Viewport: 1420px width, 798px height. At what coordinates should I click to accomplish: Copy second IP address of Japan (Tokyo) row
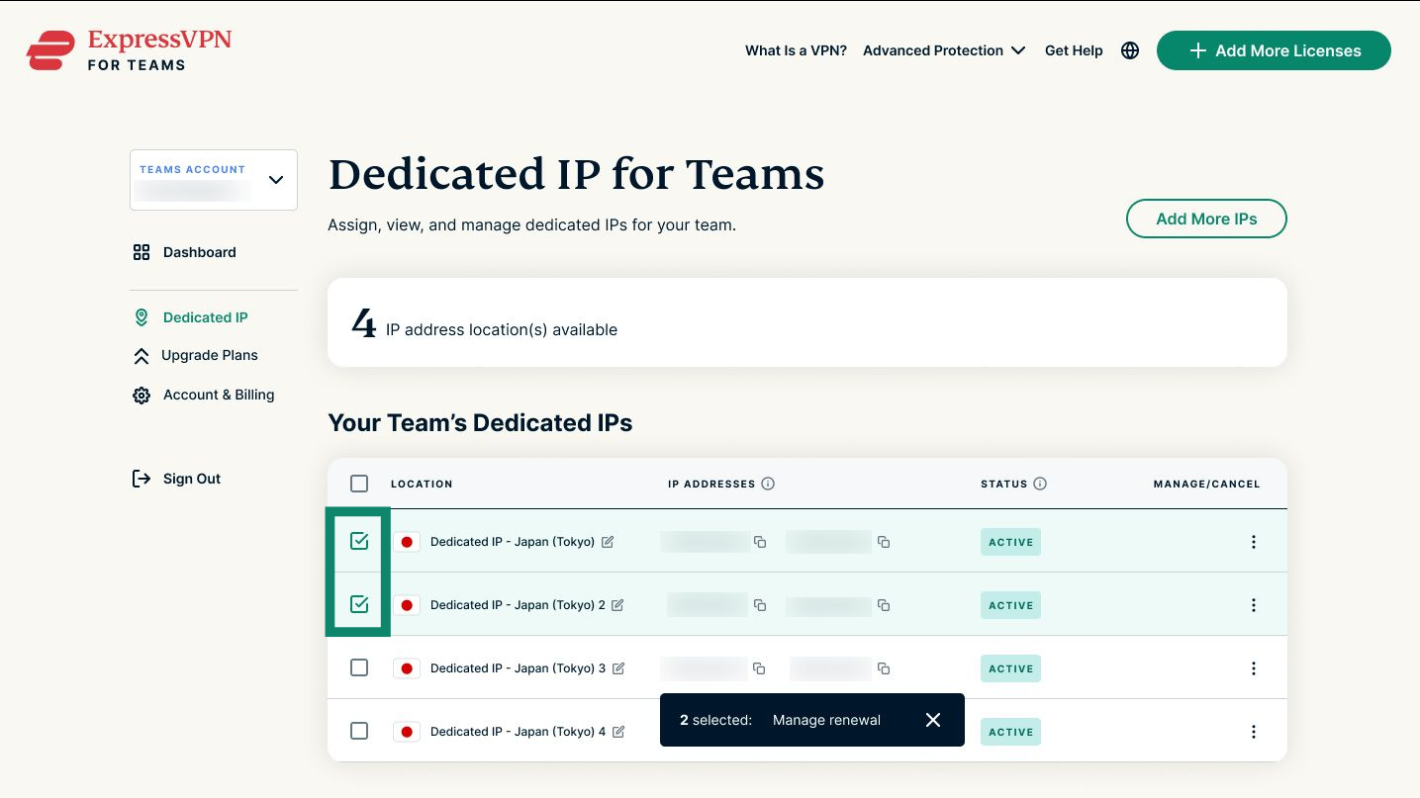coord(884,542)
